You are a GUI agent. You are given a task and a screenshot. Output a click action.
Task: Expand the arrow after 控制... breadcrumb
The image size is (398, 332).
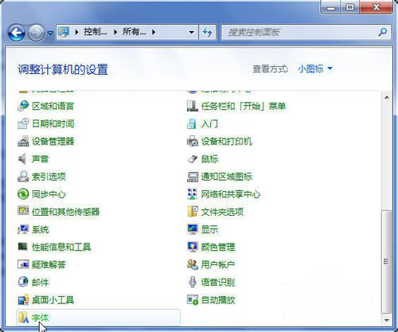(115, 33)
